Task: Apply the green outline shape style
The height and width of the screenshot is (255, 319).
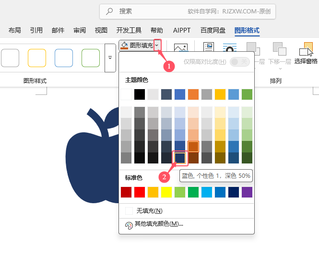Action: (x=91, y=58)
